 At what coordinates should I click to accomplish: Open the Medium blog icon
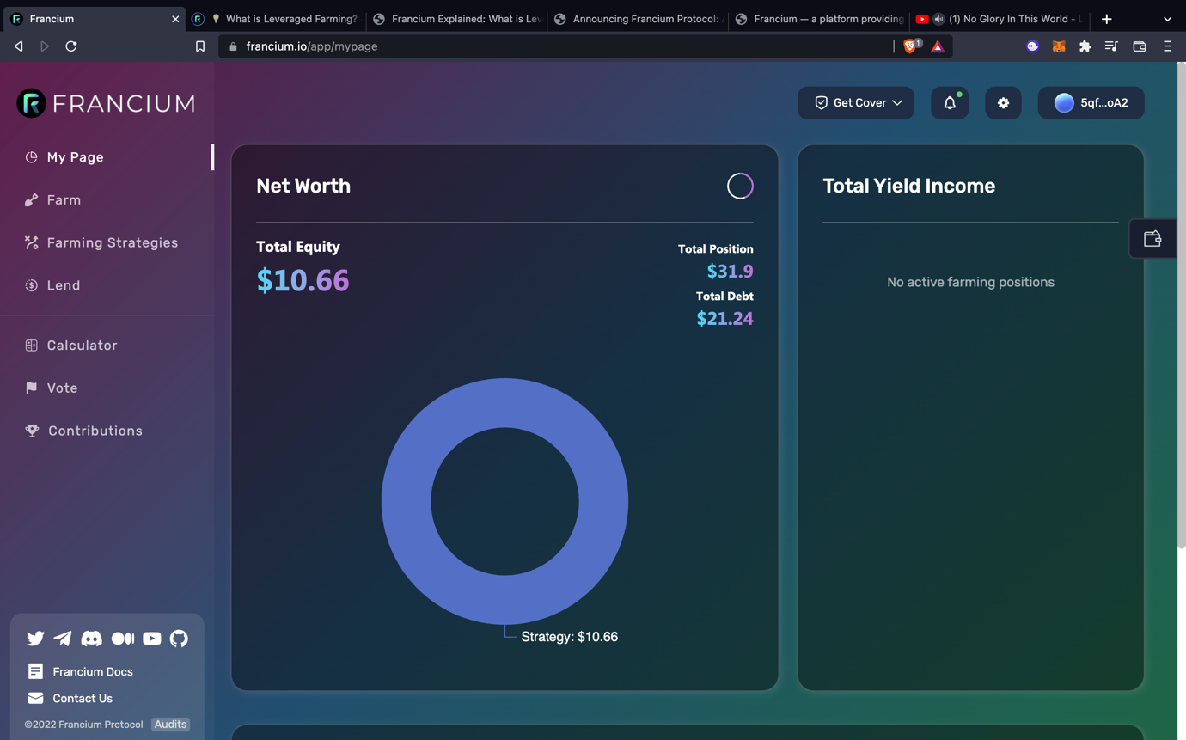[x=123, y=639]
